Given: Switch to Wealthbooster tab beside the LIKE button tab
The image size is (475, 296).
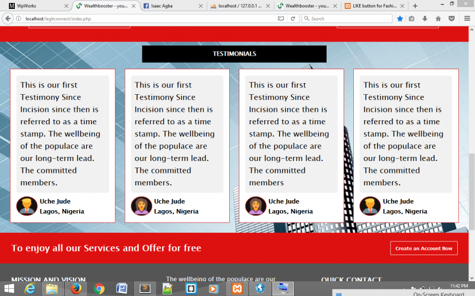Looking at the screenshot, I should pyautogui.click(x=307, y=6).
